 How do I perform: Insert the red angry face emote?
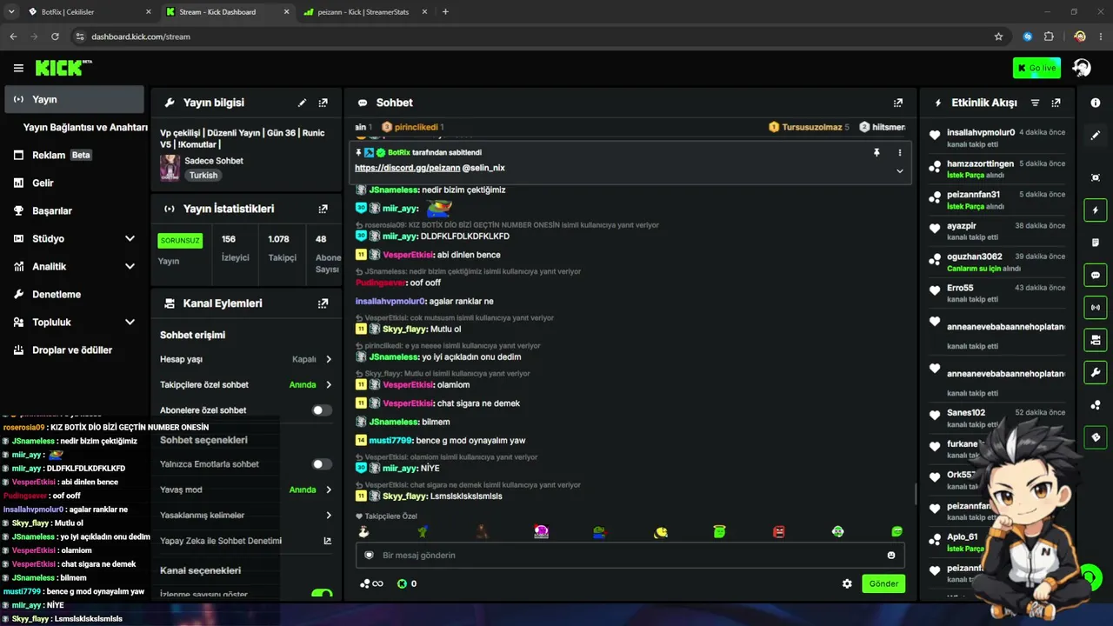[x=778, y=531]
